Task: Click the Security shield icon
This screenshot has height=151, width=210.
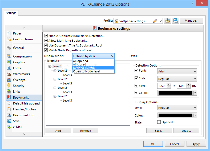Action: [9, 86]
